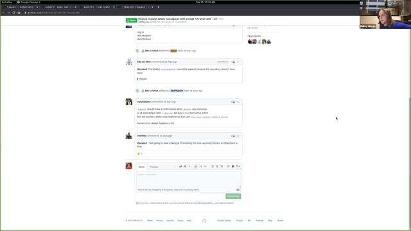Toggle italic formatting in comment toolbar

pyautogui.click(x=189, y=167)
